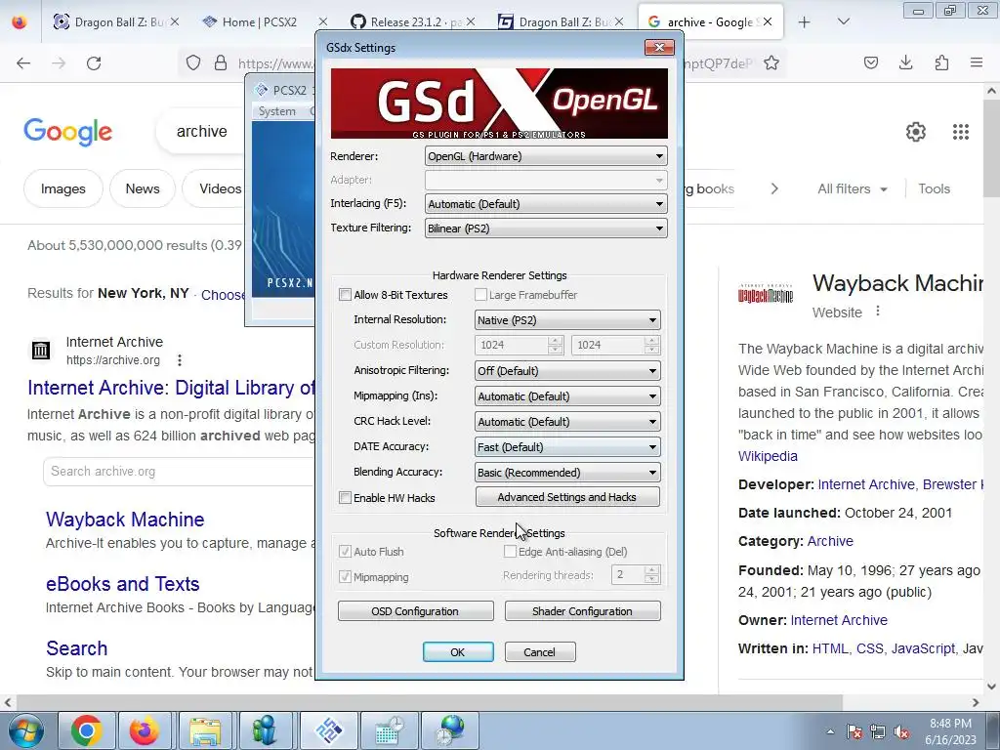Viewport: 1000px width, 750px height.
Task: Switch to the archive - Google tab
Action: click(x=709, y=21)
